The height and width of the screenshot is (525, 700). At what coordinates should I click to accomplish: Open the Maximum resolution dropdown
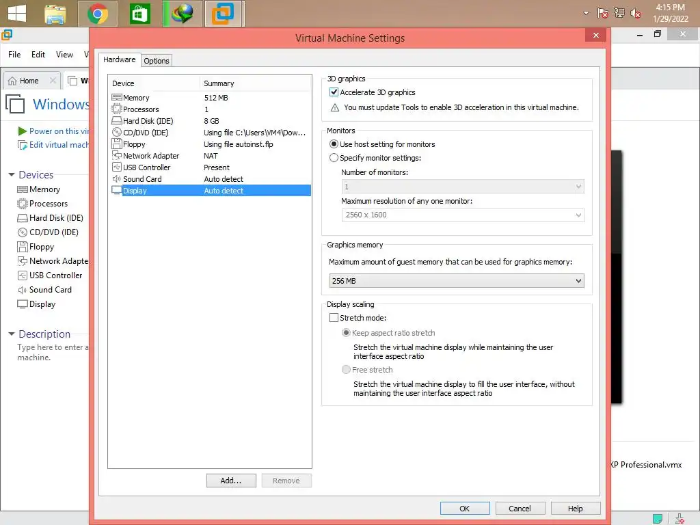[463, 215]
